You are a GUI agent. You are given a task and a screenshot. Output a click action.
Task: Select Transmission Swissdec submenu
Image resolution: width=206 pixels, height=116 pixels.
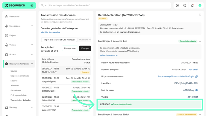pyautogui.click(x=21, y=100)
